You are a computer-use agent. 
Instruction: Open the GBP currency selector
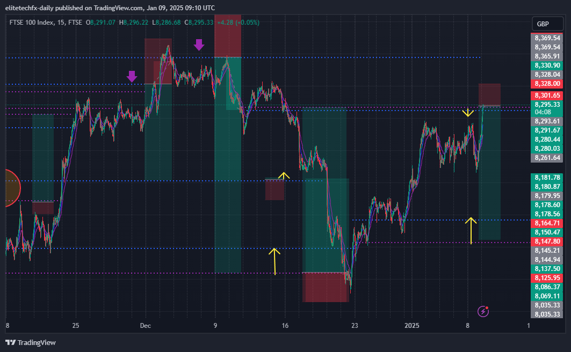(x=547, y=24)
